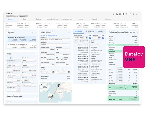Screen dimensions: 149x116
Task: Toggle the TCE lock checkbox
Action: click(x=125, y=88)
